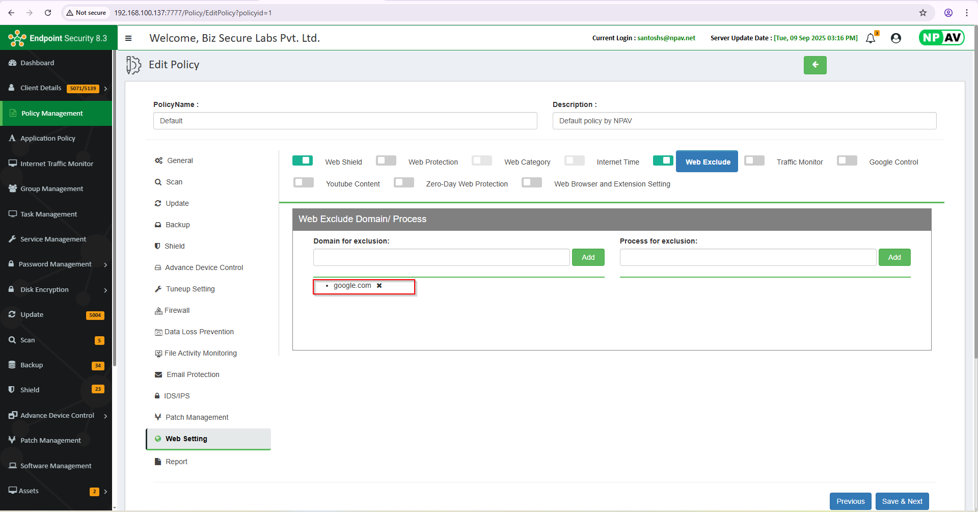Open the Firewall policy section
This screenshot has width=978, height=512.
point(177,311)
